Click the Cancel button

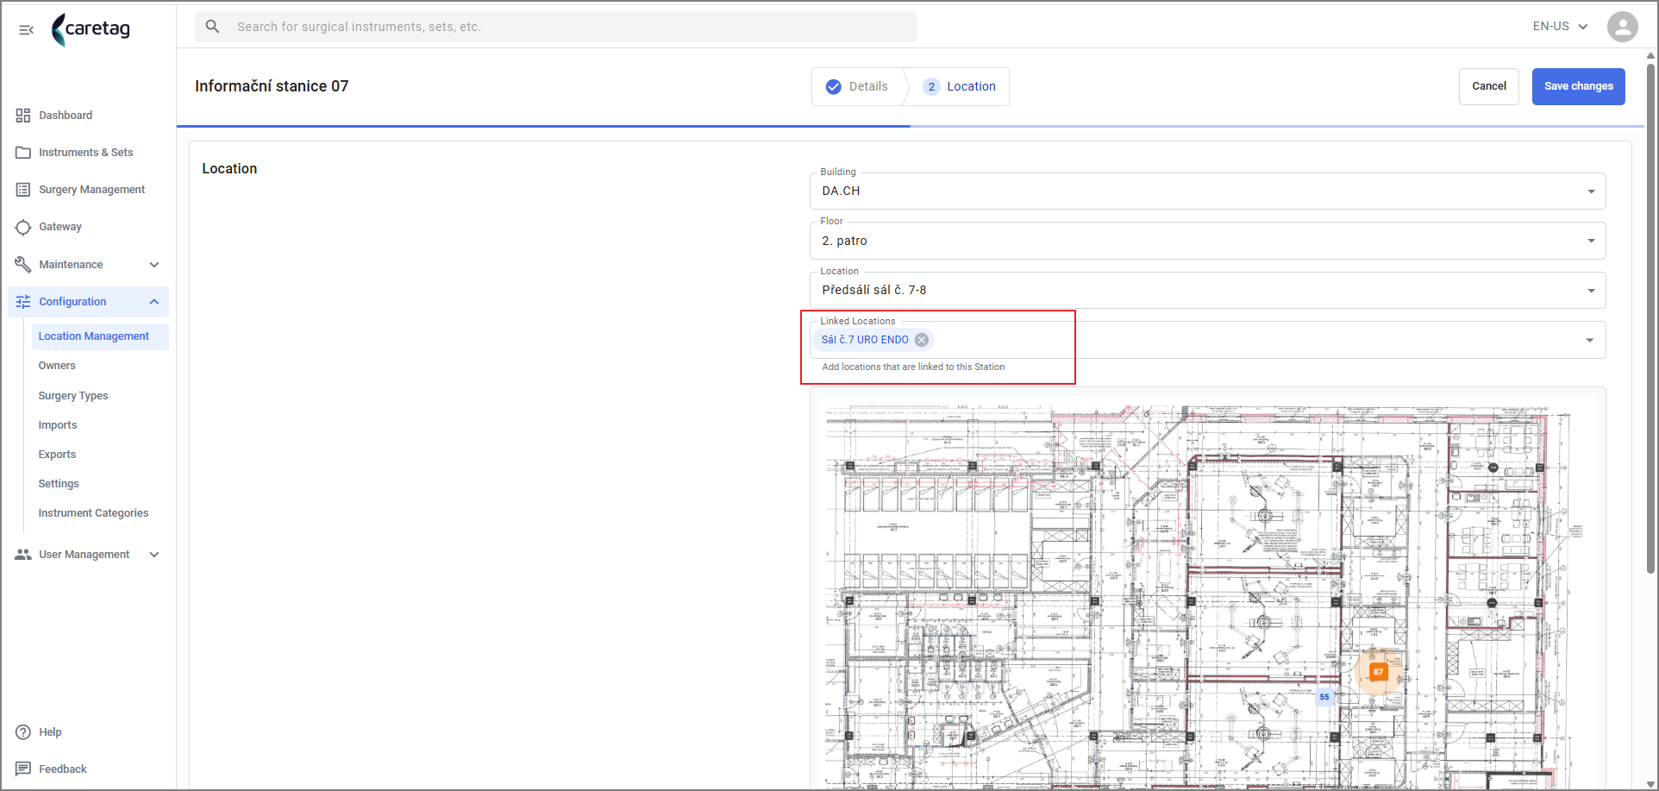[1488, 86]
